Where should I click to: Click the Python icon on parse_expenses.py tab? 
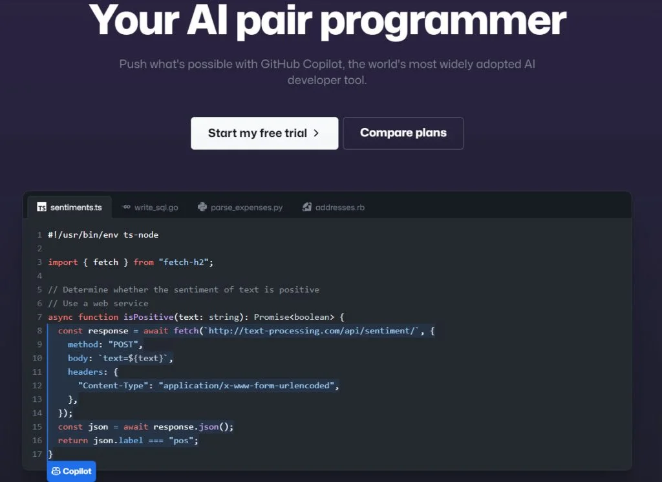point(202,207)
